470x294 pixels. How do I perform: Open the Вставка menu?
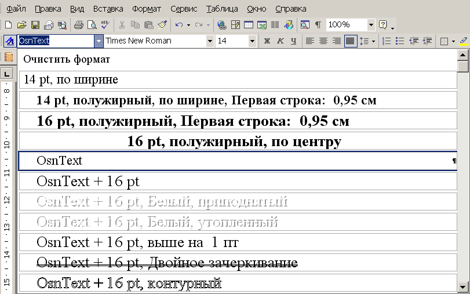pos(108,9)
